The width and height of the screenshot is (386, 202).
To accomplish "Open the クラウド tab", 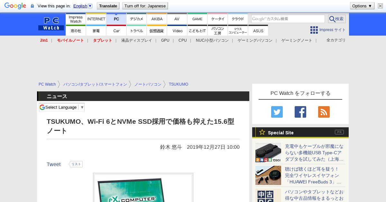I will point(238,19).
